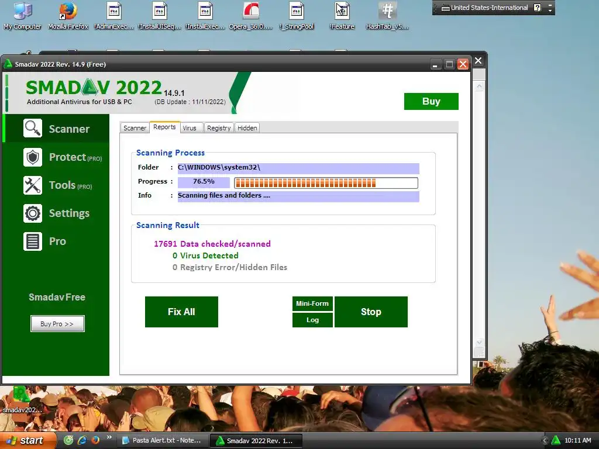Open the Protect (PRO) sidebar label

pos(75,157)
